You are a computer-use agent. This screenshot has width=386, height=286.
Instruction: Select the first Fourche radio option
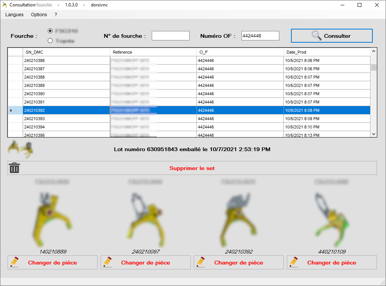click(x=50, y=31)
